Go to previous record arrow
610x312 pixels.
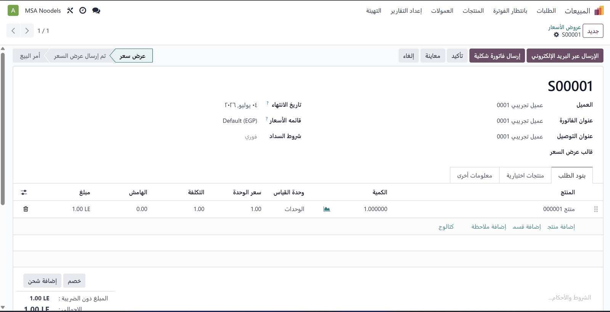pos(13,31)
